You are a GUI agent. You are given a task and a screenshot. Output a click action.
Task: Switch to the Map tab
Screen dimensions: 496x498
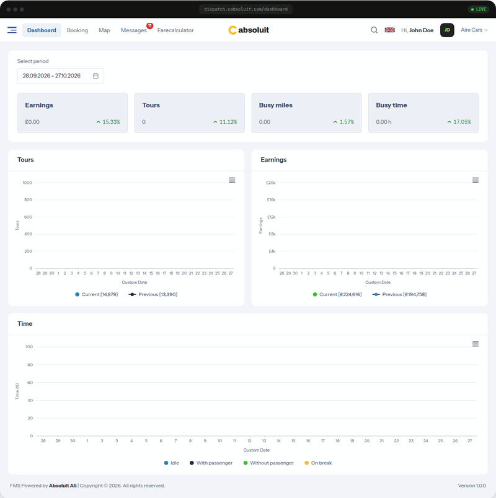[104, 30]
